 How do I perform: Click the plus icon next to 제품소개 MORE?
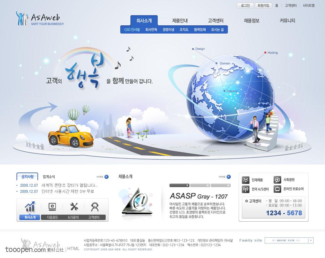229,177
